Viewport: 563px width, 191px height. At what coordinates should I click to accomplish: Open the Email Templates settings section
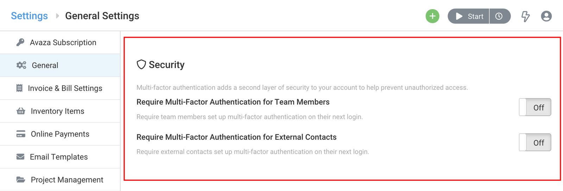tap(59, 157)
